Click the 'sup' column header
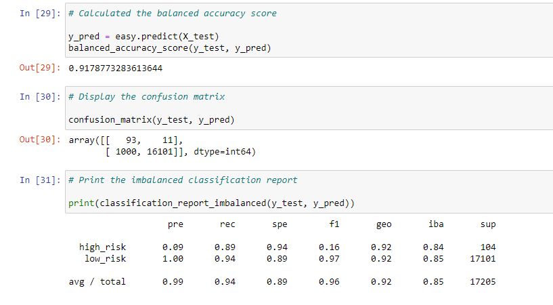This screenshot has width=553, height=305. 488,224
